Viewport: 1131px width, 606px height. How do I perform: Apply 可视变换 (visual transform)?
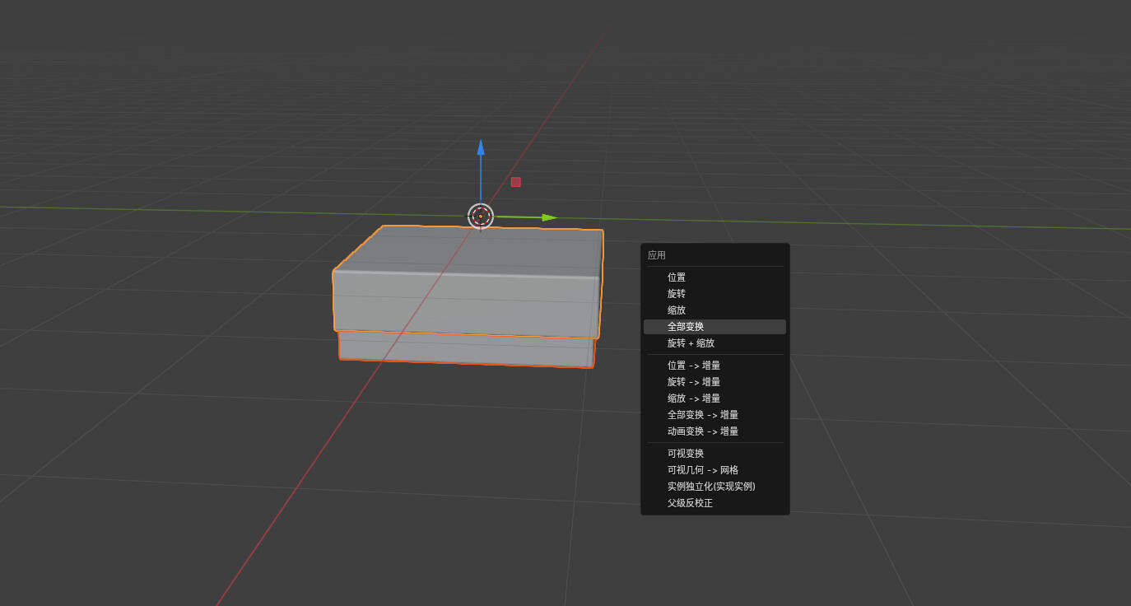pyautogui.click(x=714, y=454)
